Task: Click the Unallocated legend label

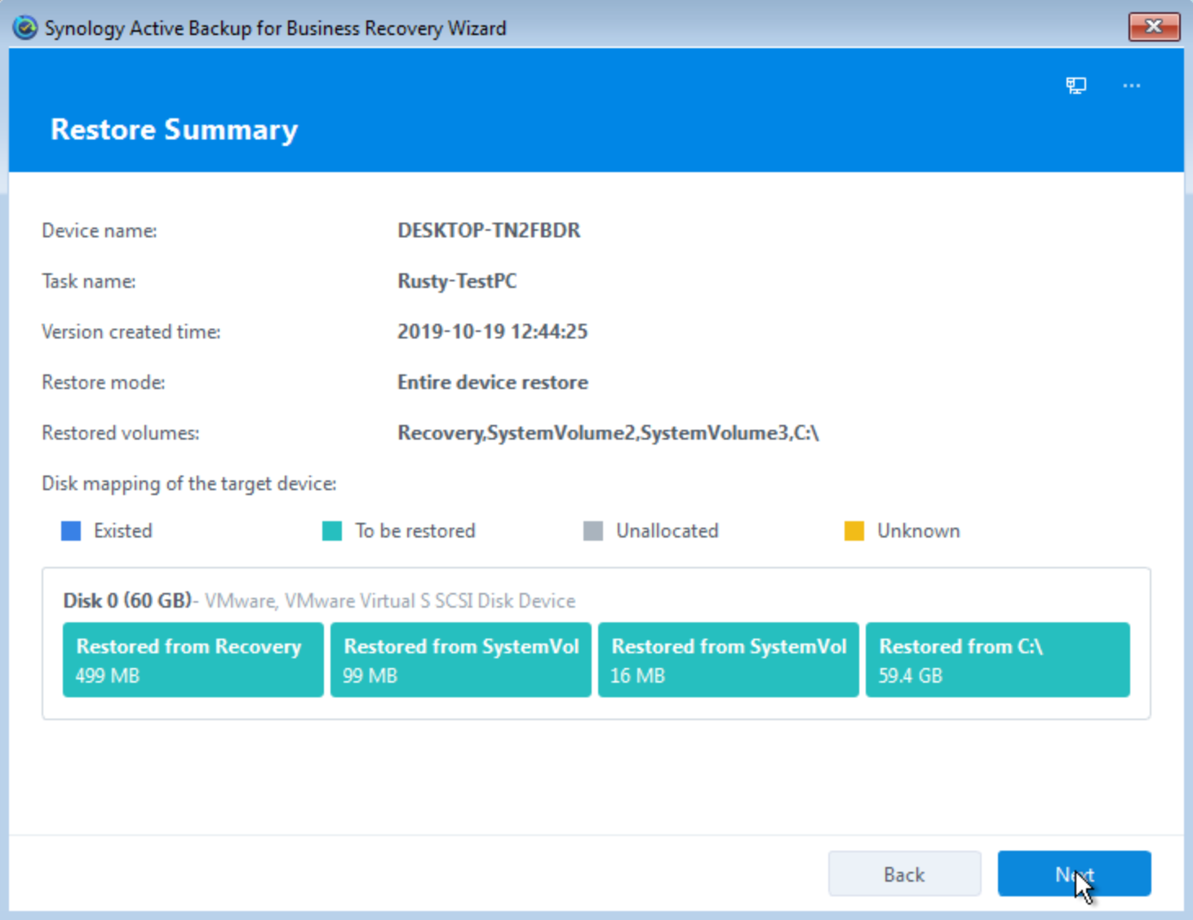Action: pyautogui.click(x=667, y=531)
